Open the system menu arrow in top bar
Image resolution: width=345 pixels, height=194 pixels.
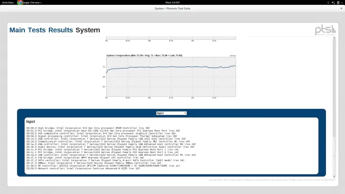(342, 3)
